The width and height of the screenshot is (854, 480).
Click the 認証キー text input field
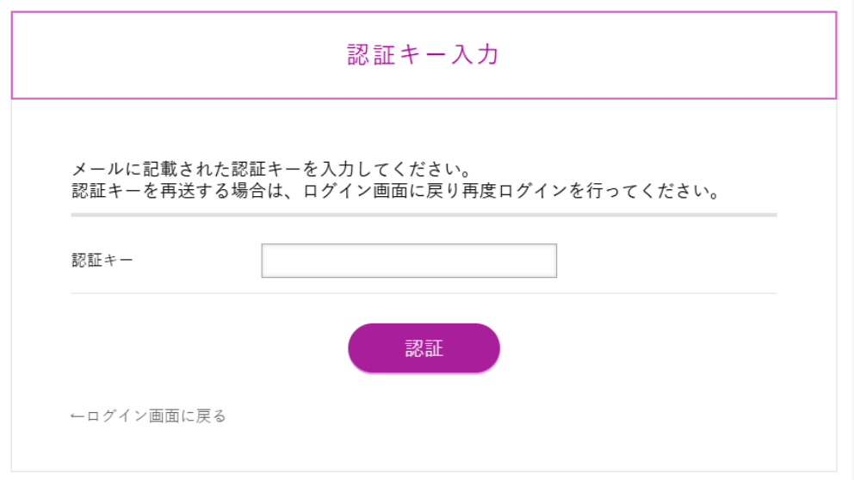(409, 261)
